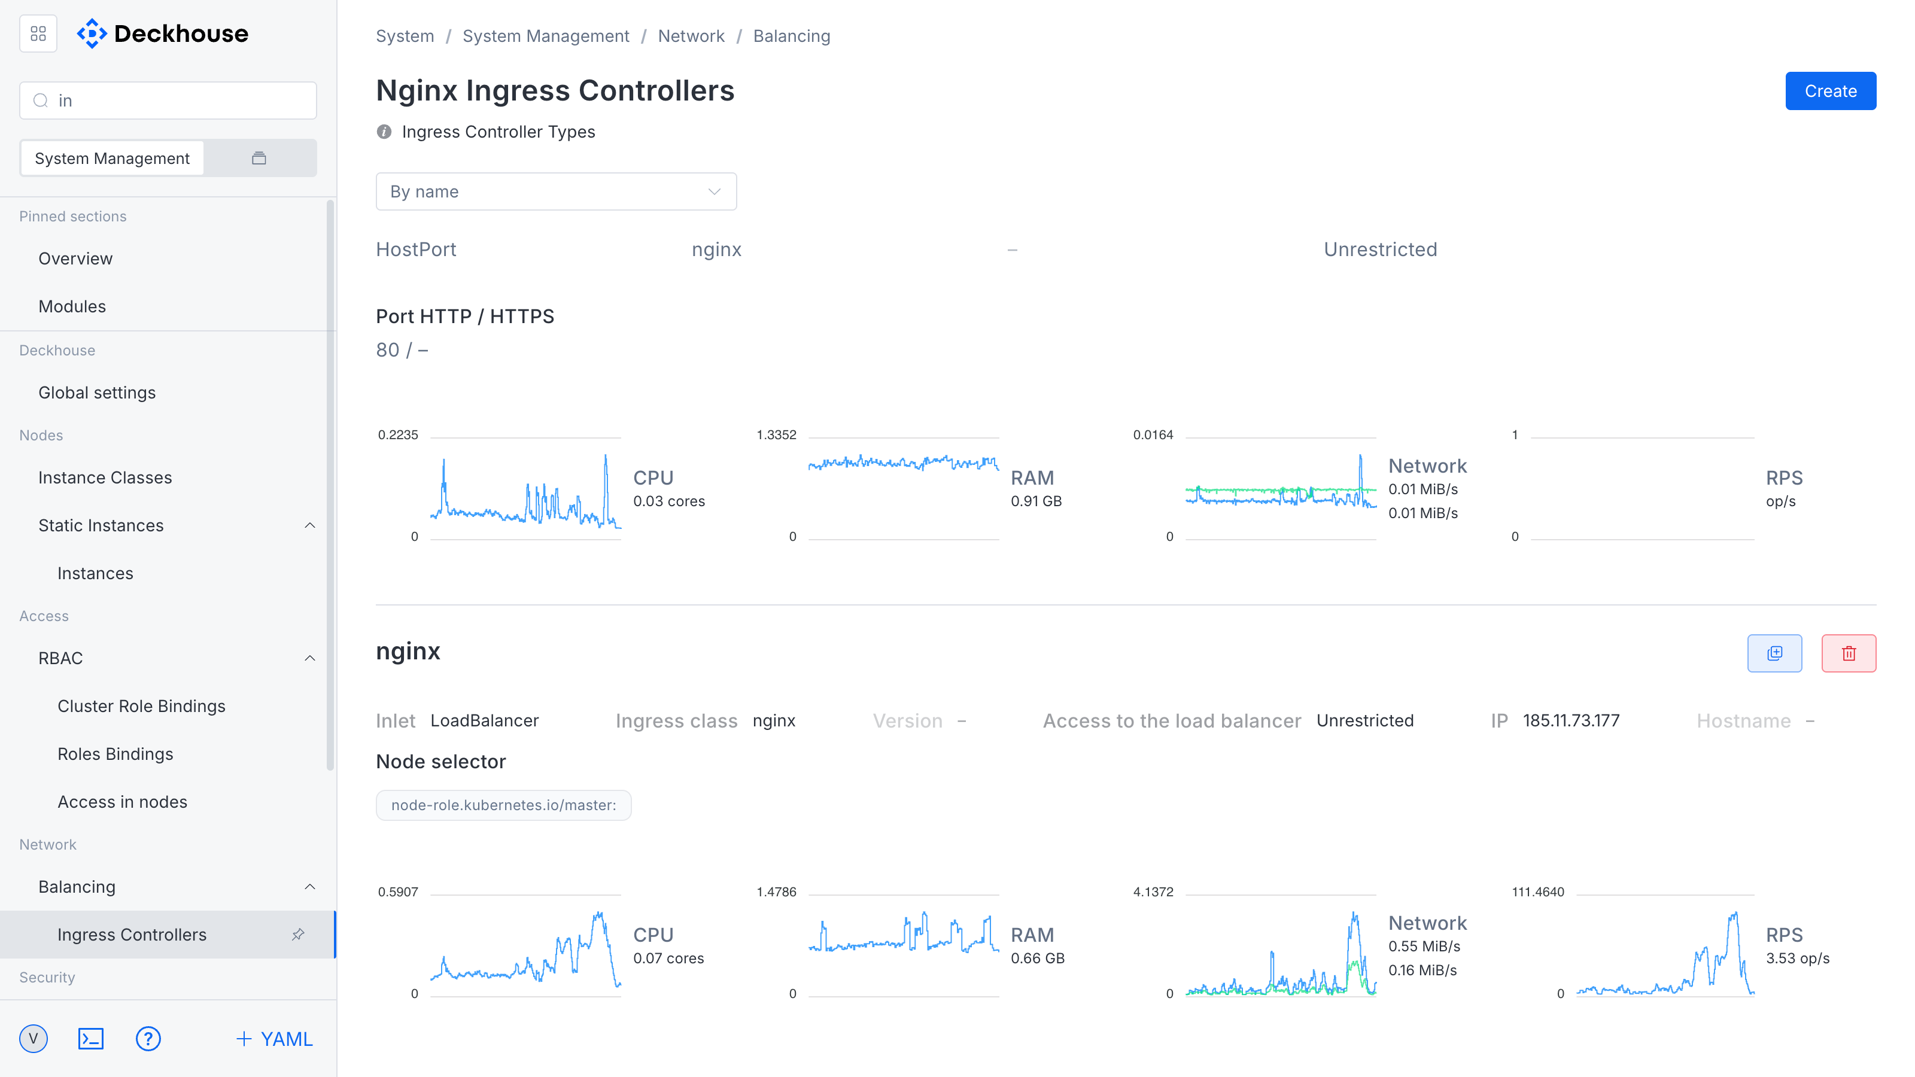
Task: Open Cluster Role Bindings
Action: (x=142, y=706)
